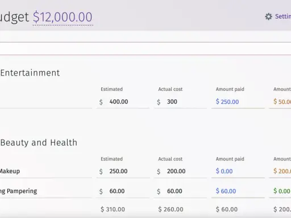
Task: Open Makeup amount paid $0.00
Action: [225, 171]
